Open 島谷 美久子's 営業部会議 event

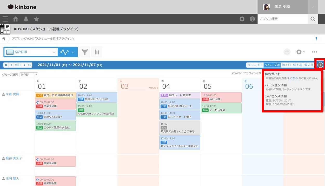(55, 161)
